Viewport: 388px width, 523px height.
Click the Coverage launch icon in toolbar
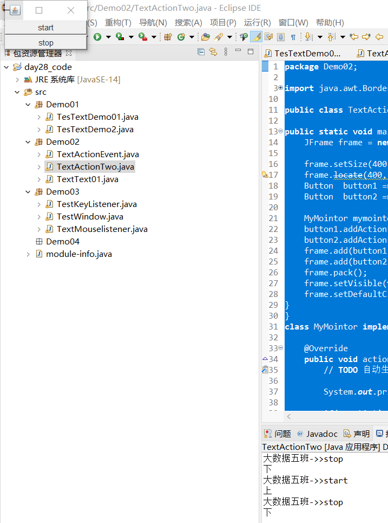[120, 37]
